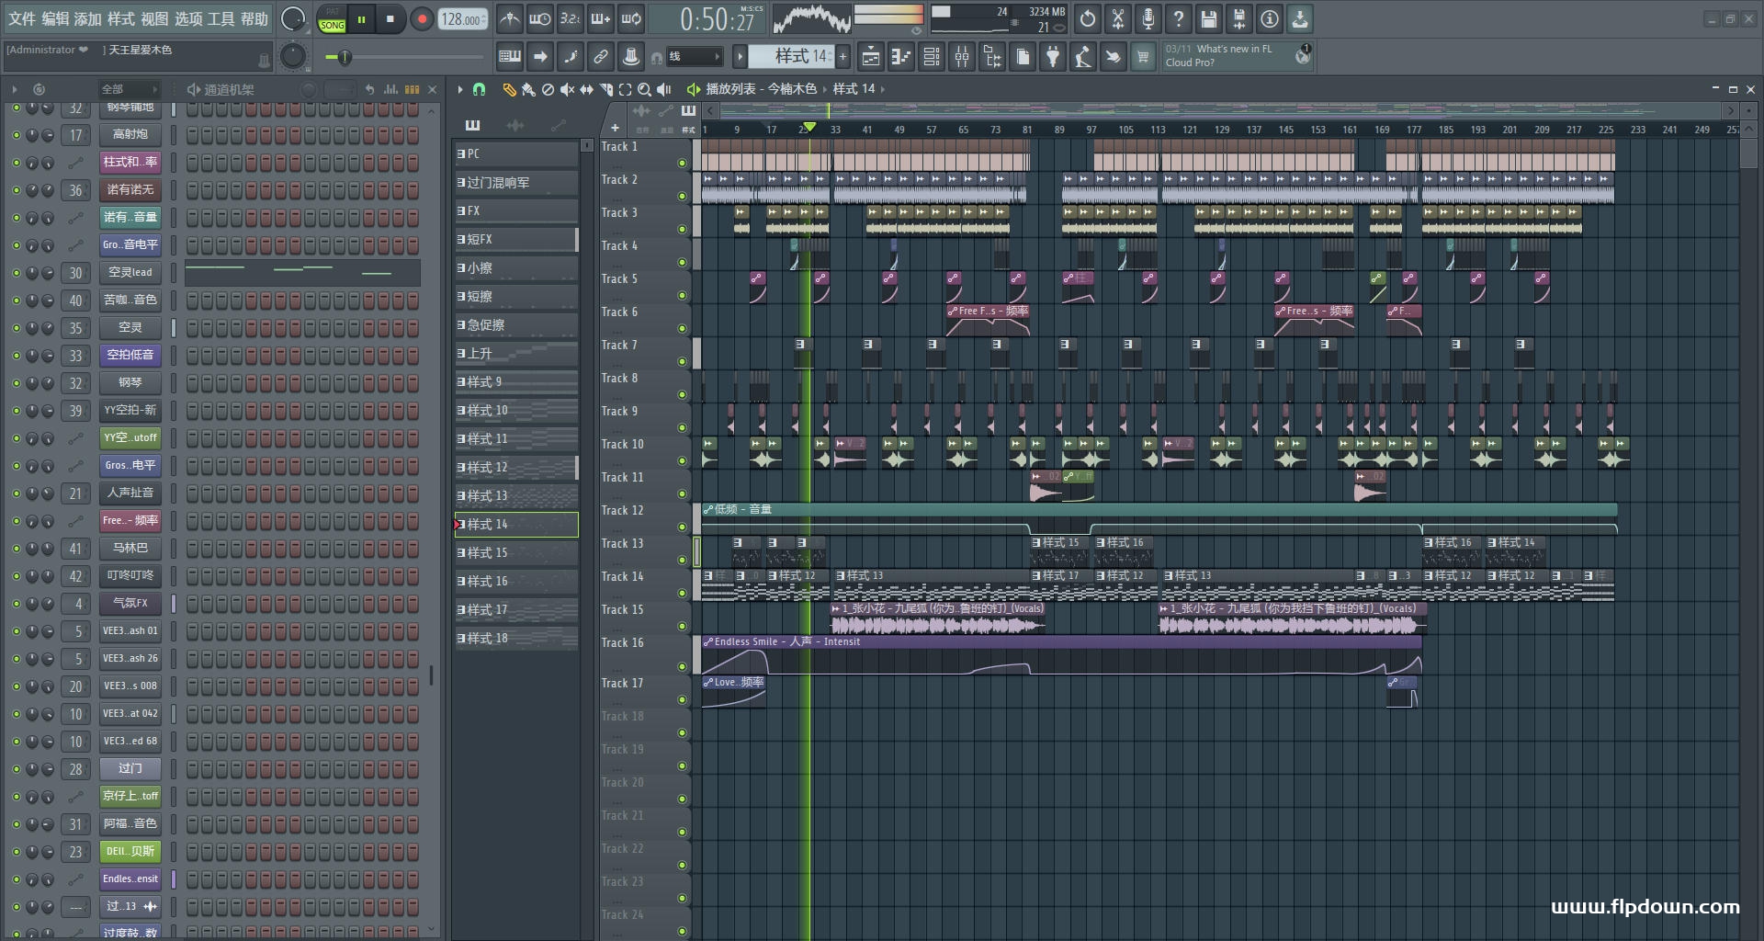This screenshot has height=941, width=1764.
Task: Switch playback mode using the SONG toggle
Action: [x=332, y=25]
